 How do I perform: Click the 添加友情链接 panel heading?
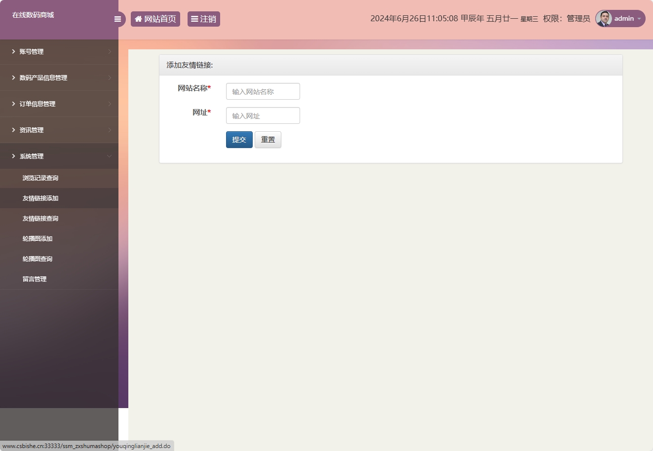[190, 65]
